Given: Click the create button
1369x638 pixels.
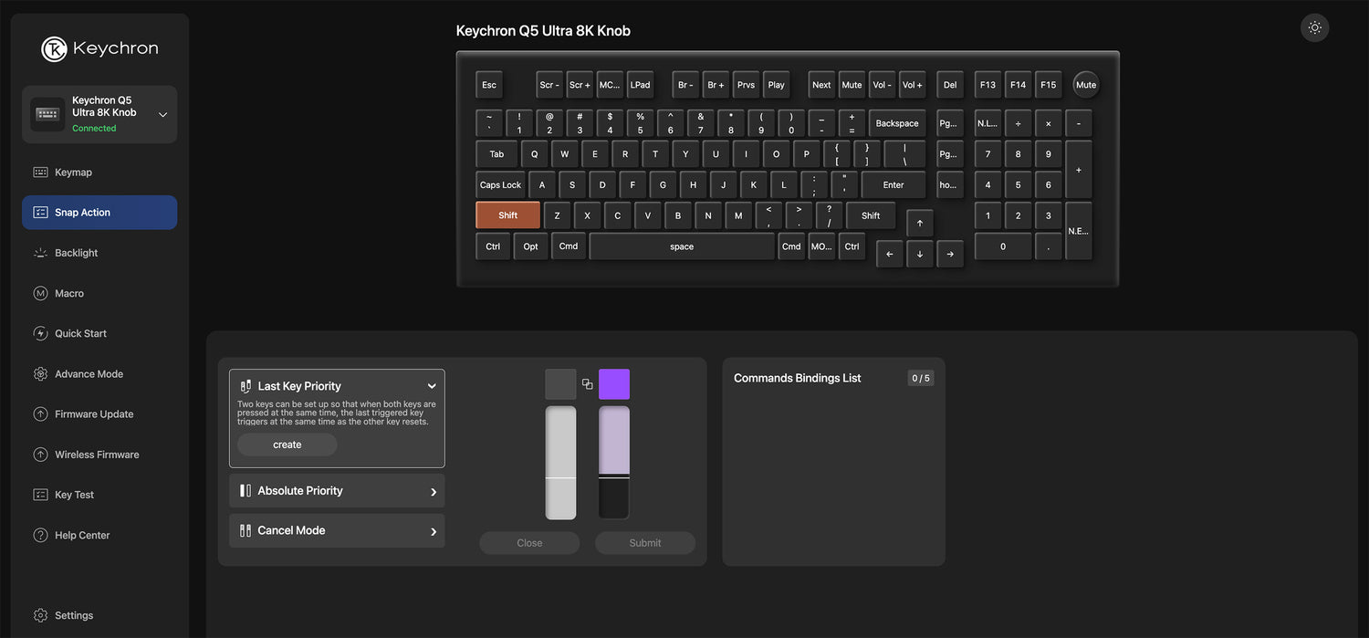Looking at the screenshot, I should click(x=287, y=445).
